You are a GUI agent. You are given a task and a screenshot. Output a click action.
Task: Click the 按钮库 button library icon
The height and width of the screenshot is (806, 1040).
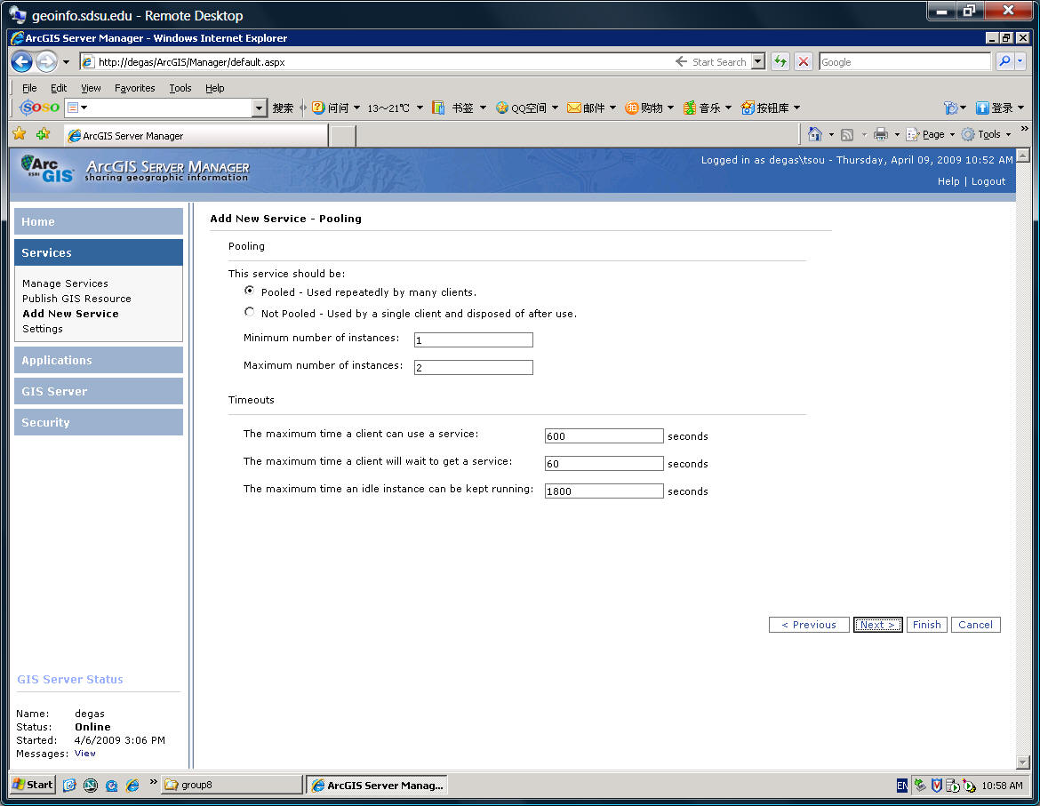point(748,108)
